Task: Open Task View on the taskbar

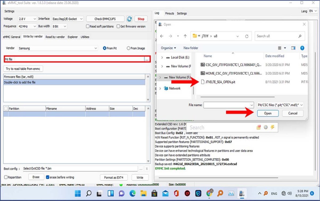Action: click(100, 193)
